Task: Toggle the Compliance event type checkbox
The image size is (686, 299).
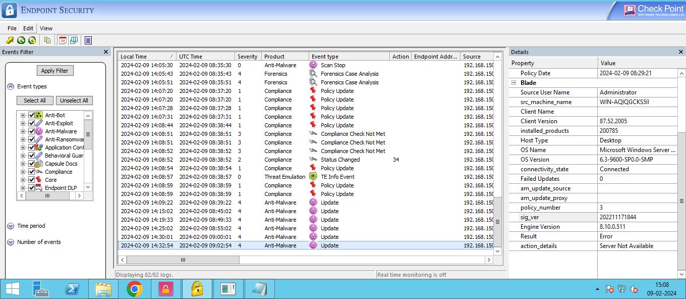Action: point(32,172)
